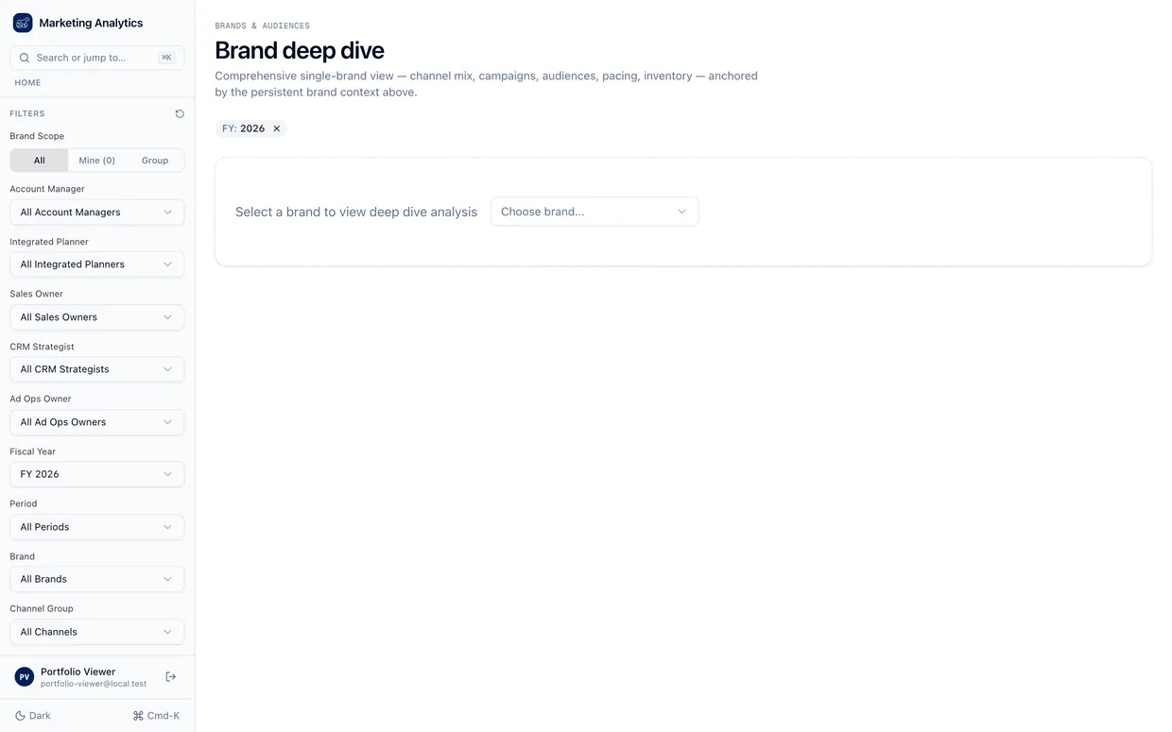The image size is (1172, 732).
Task: Click the sign out icon
Action: [171, 676]
